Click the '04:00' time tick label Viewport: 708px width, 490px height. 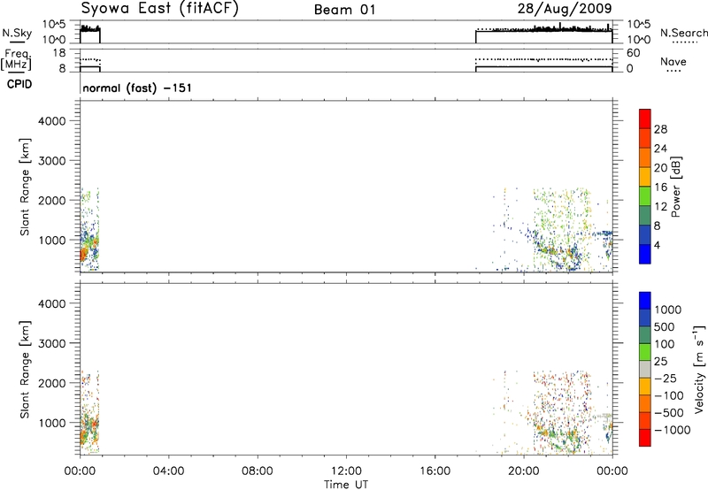[x=168, y=471]
